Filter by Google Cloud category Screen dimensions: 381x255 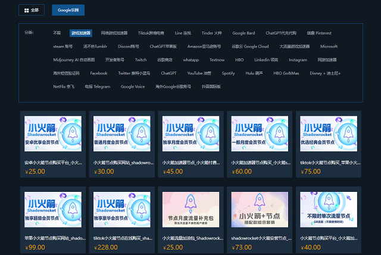coord(250,46)
